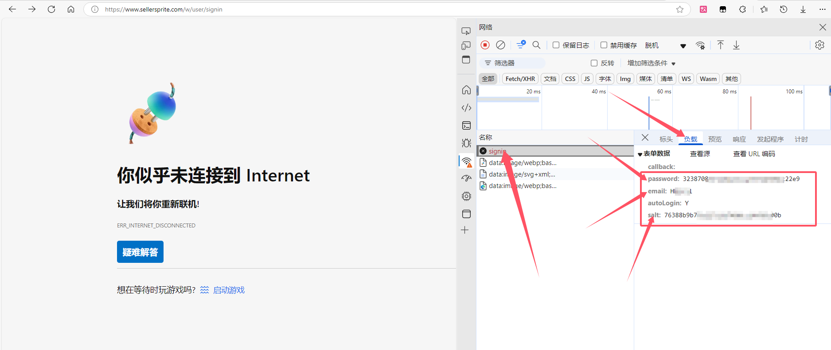The width and height of the screenshot is (831, 350).
Task: Select the signin request row
Action: 555,151
